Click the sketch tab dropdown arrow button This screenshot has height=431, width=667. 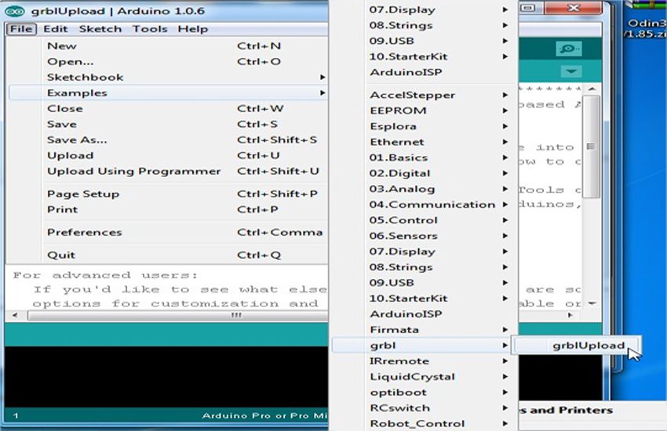[571, 72]
